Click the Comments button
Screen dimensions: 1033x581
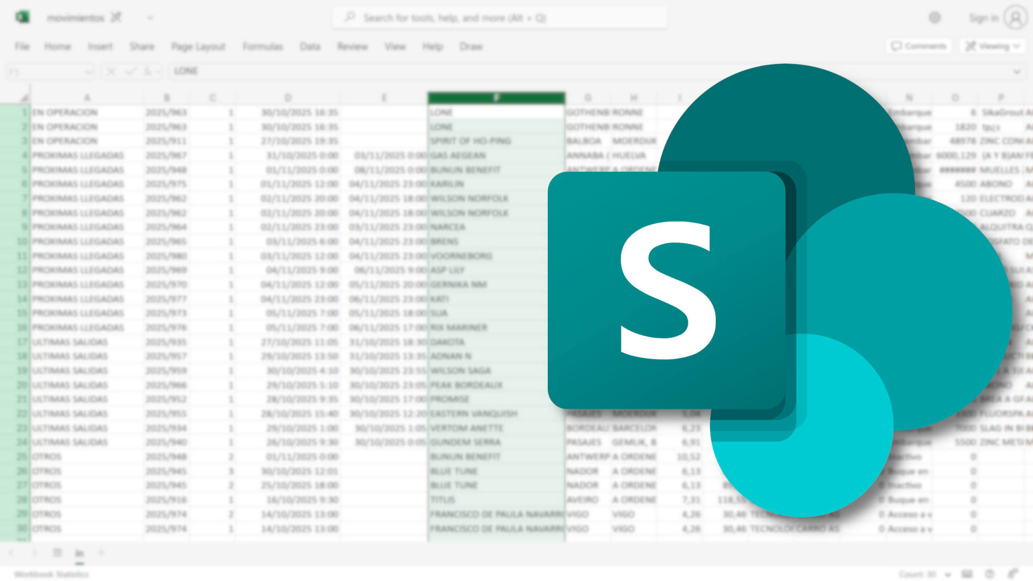[x=919, y=47]
